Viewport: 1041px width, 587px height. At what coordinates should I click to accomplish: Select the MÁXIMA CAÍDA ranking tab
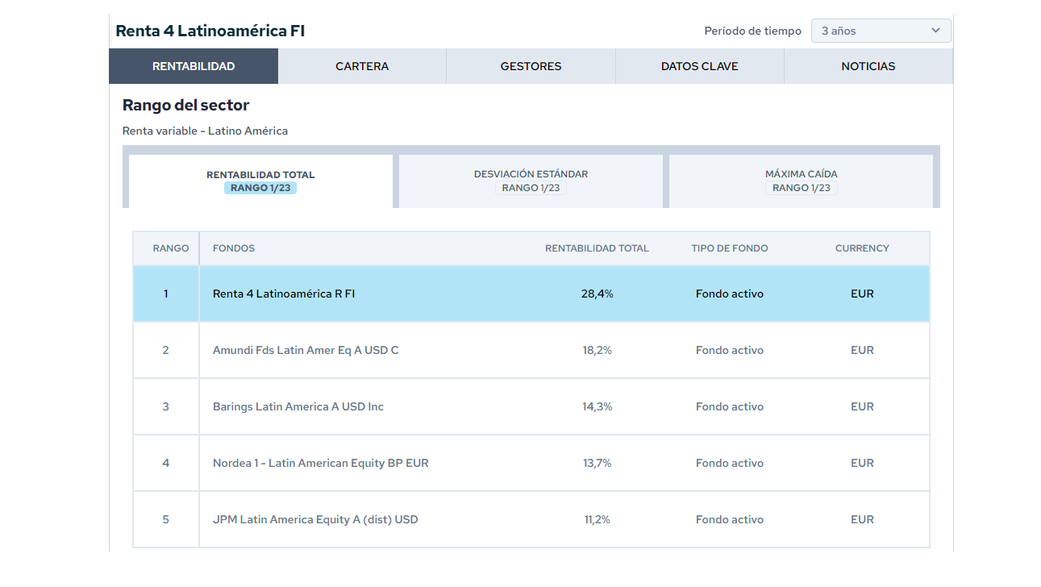[801, 181]
